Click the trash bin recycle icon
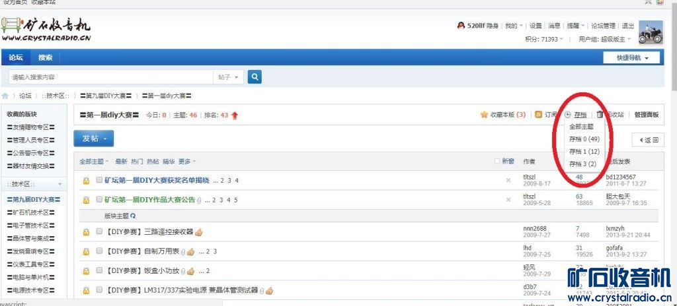 (x=600, y=114)
